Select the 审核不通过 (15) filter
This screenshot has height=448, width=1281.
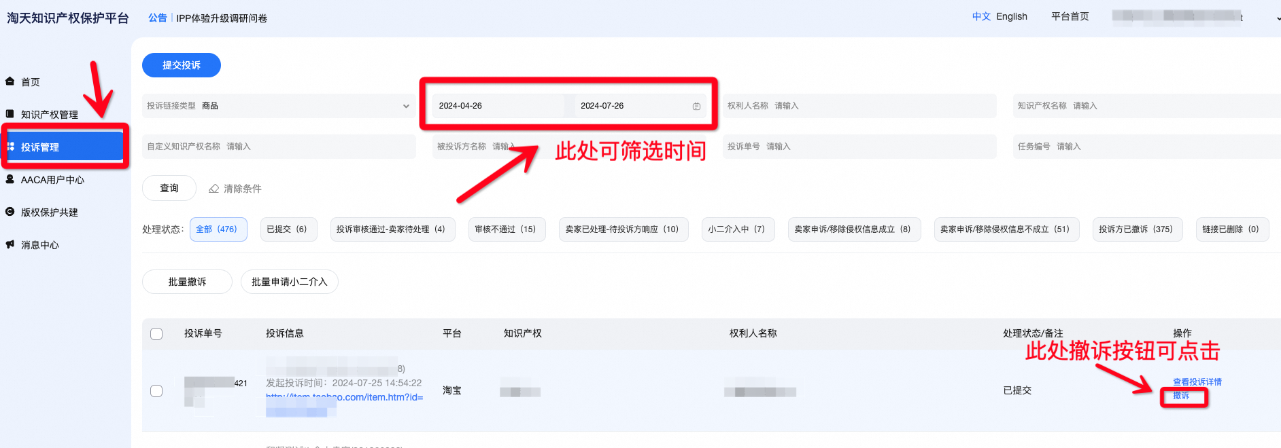507,229
